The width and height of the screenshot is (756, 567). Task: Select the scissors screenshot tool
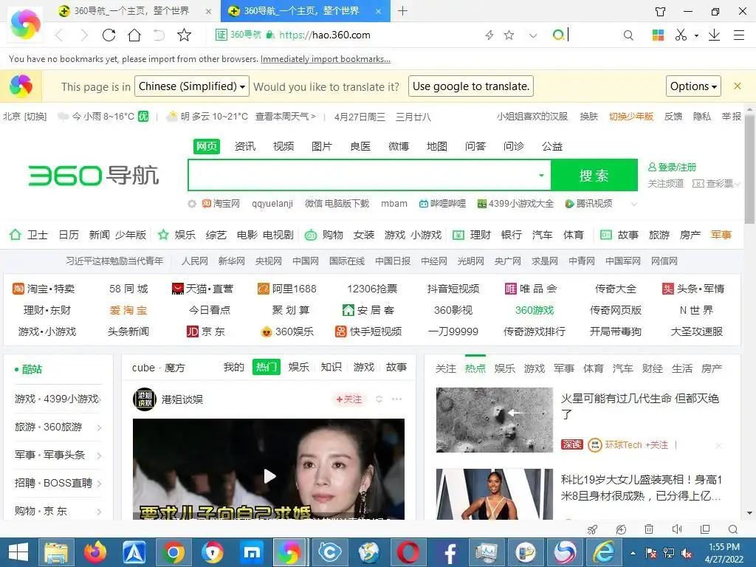(681, 35)
